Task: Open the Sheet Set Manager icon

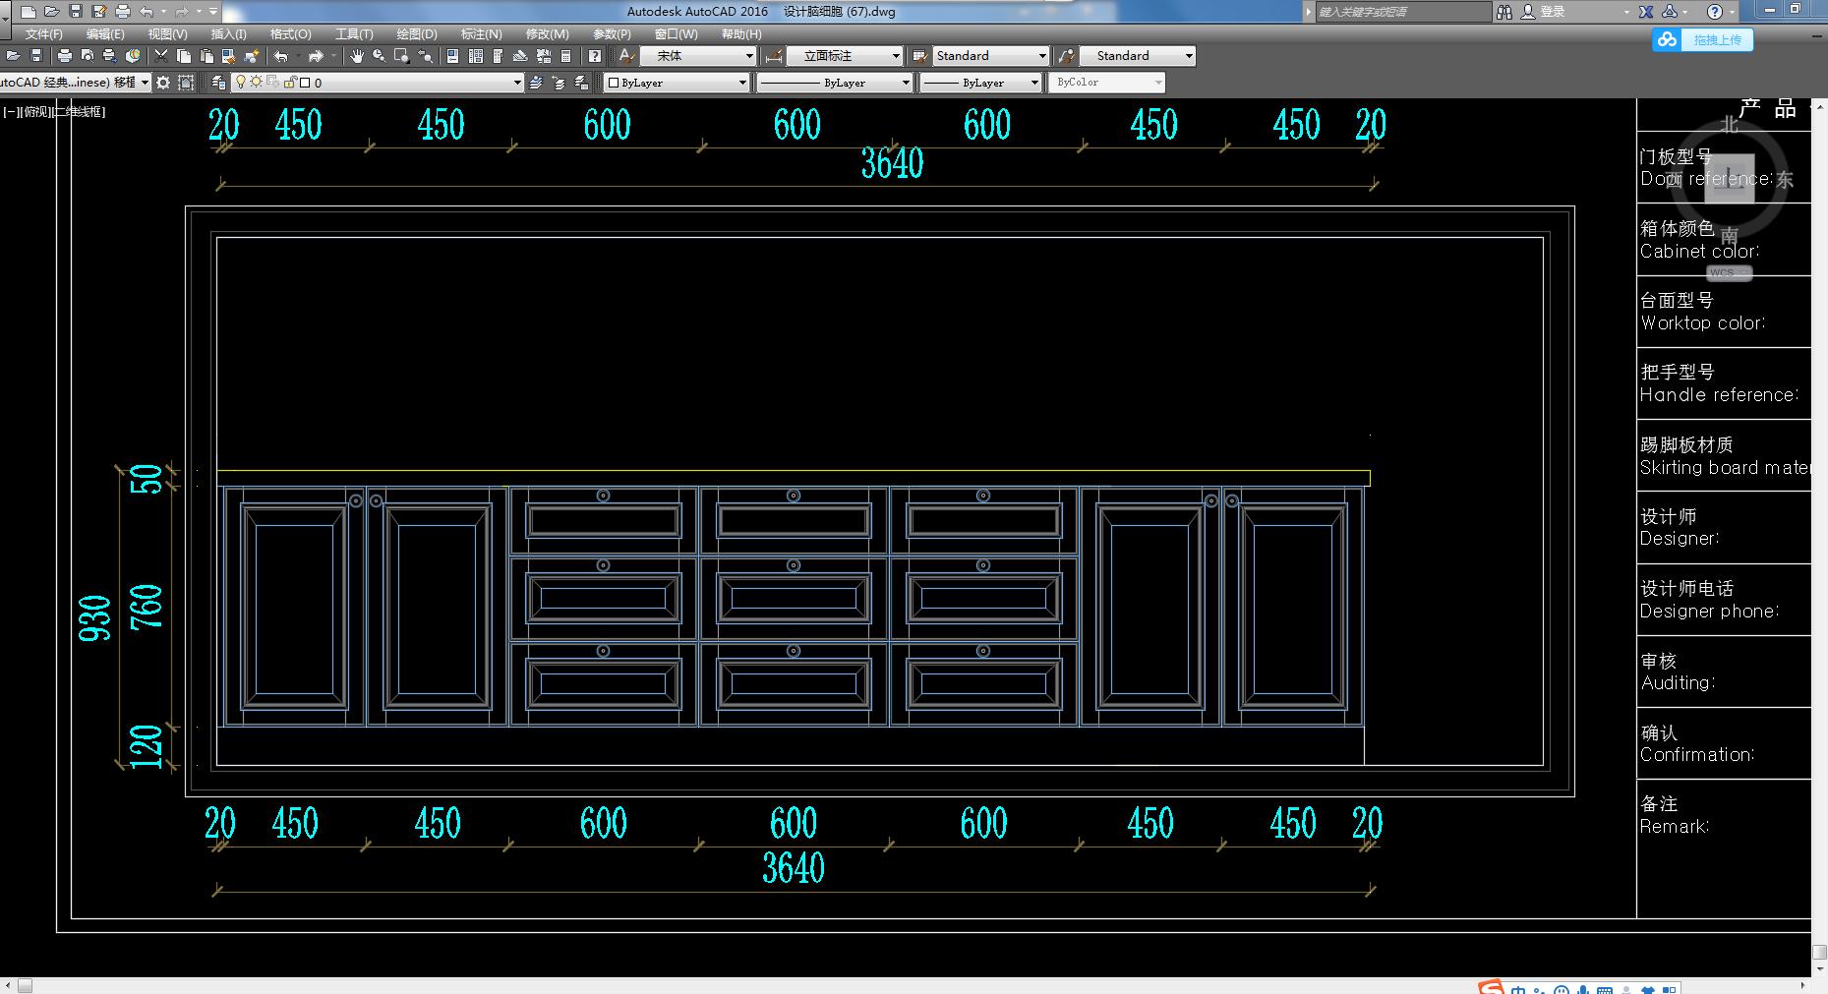Action: point(521,56)
